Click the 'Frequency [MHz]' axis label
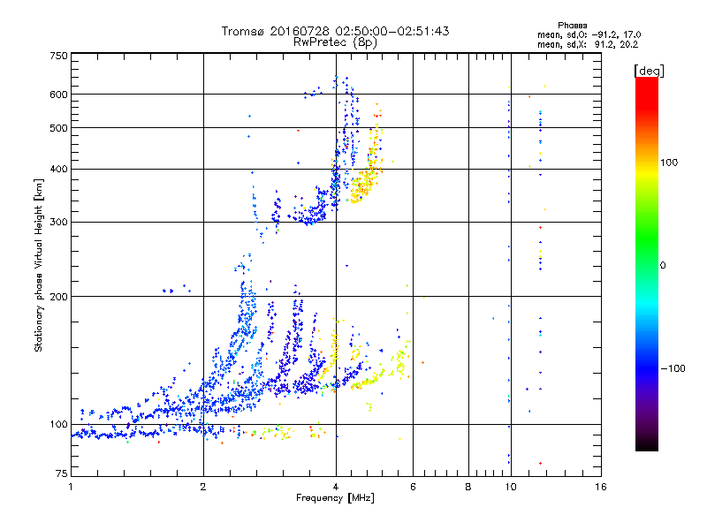 335,498
